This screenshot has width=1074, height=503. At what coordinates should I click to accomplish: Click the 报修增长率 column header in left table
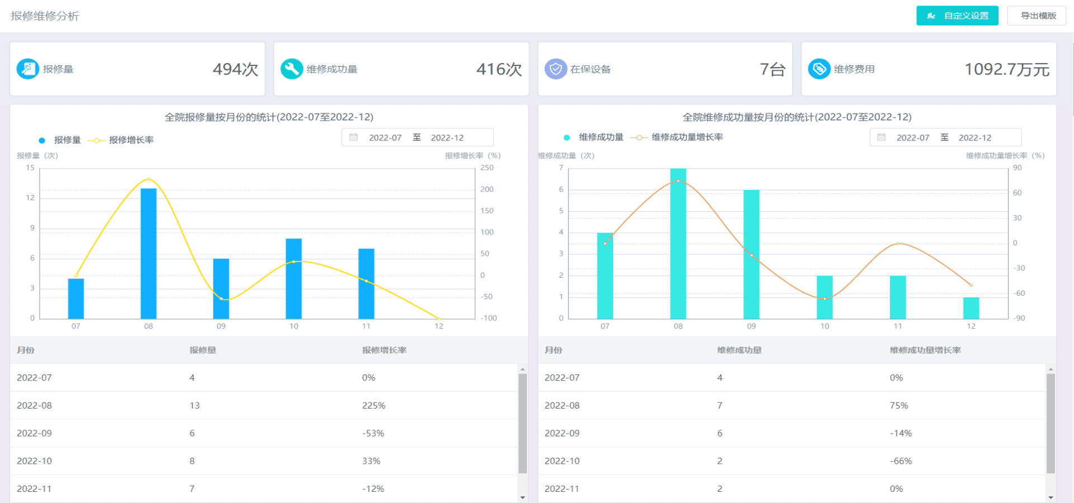point(384,350)
